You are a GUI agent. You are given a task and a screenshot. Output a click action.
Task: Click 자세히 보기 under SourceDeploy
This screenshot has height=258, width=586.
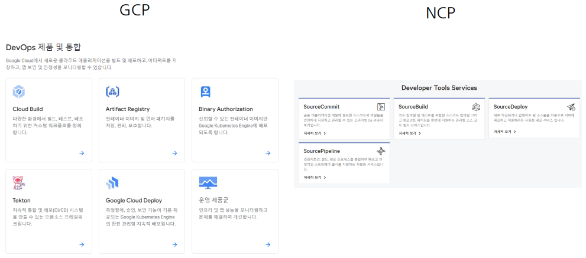click(504, 132)
